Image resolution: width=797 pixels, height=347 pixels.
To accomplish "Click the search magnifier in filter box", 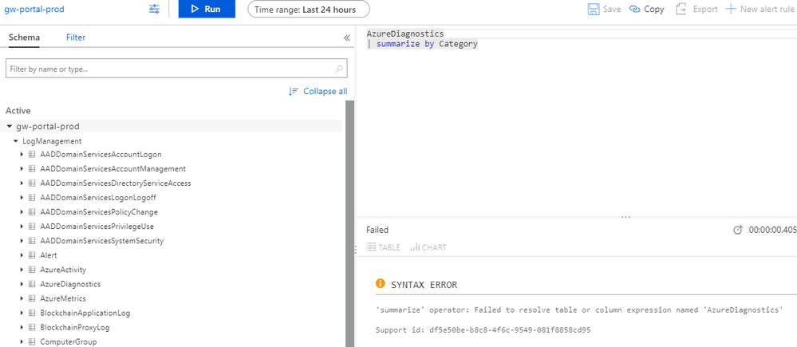I will coord(340,69).
